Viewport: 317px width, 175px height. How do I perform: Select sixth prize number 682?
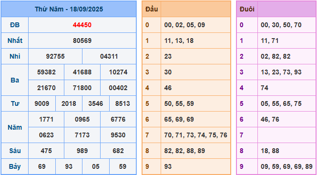point(118,151)
